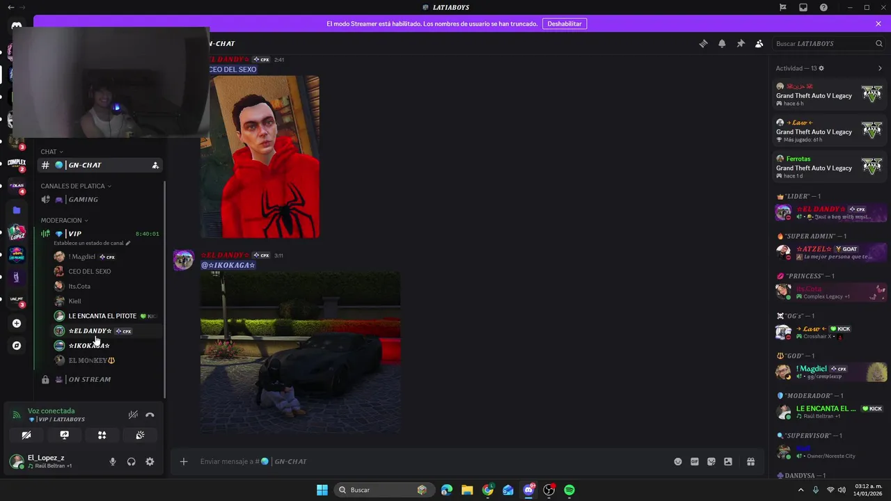Click the GN-CHAT message input field
Viewport: 891px width, 501px height.
click(x=432, y=461)
